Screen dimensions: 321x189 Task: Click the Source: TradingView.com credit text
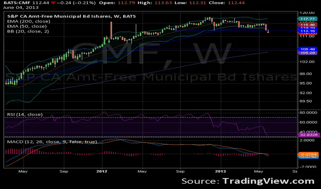[248, 181]
